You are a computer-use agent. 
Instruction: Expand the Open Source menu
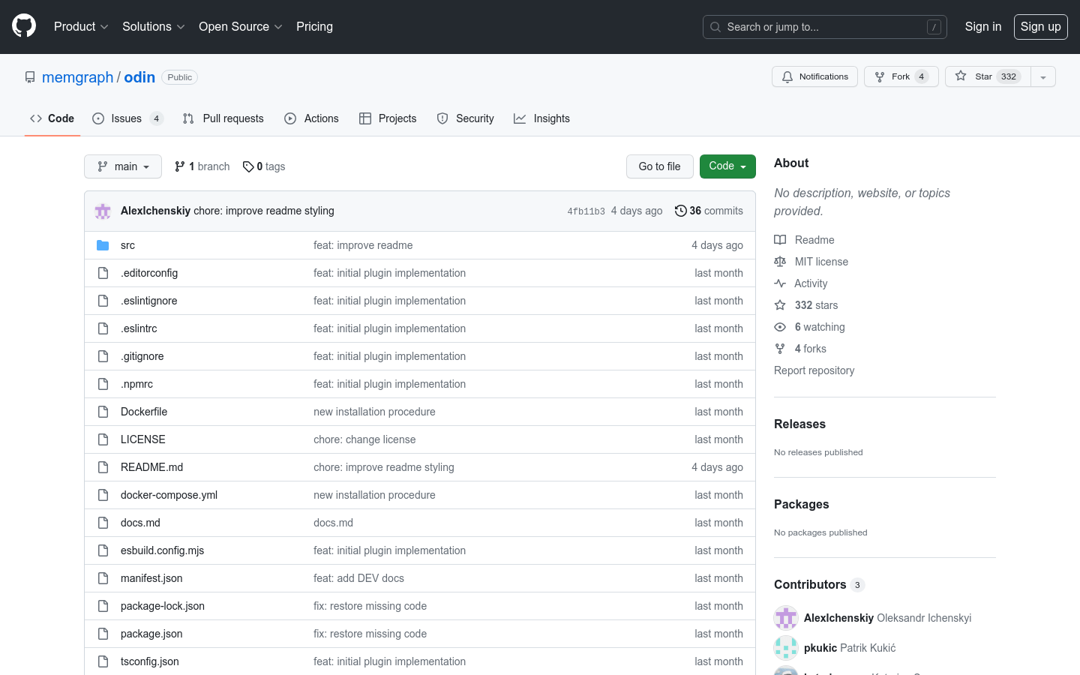(241, 26)
